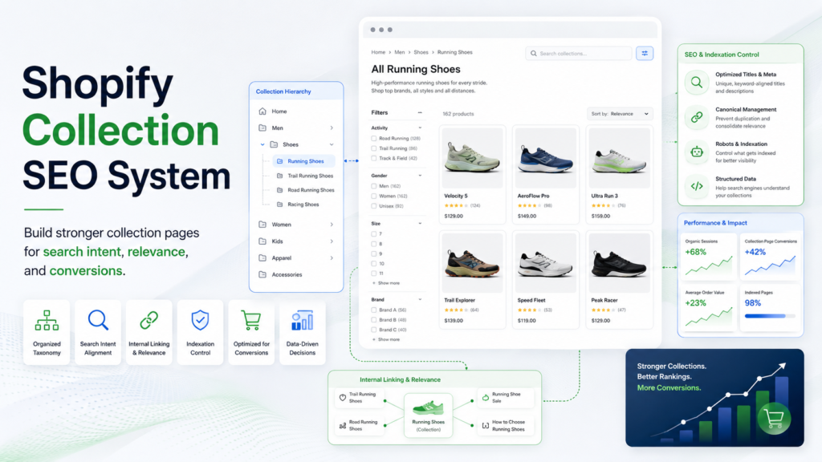
Task: Collapse the Size filter group
Action: 420,223
